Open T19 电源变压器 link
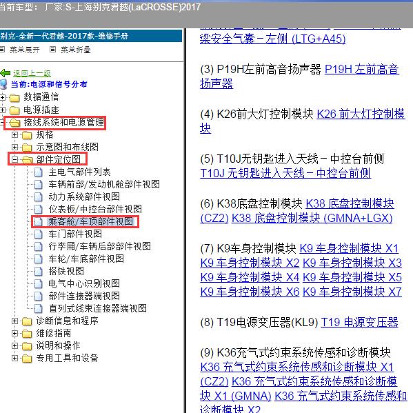The height and width of the screenshot is (413, 413). 359,323
